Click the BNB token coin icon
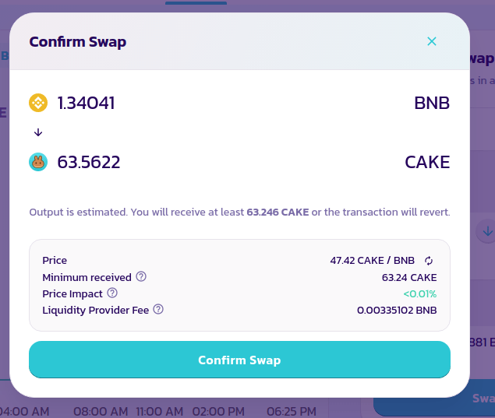This screenshot has width=495, height=418. 38,103
